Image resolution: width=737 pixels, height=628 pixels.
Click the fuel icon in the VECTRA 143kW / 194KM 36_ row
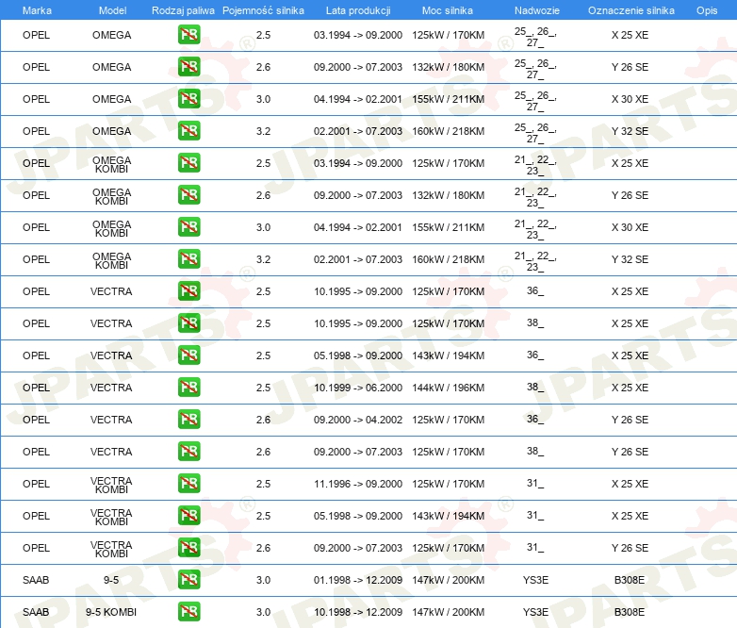coord(188,355)
